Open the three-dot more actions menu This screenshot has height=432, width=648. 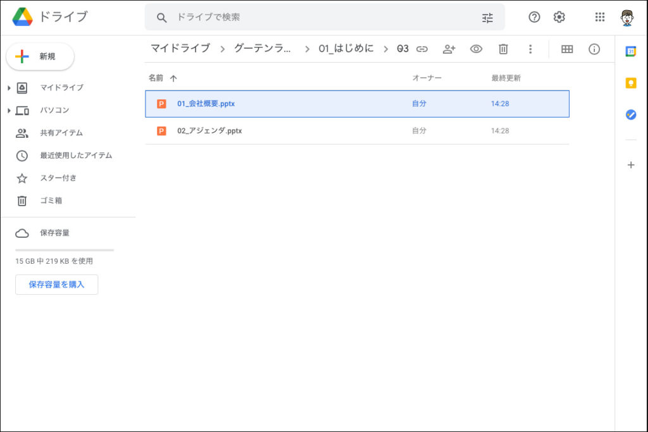pos(530,49)
